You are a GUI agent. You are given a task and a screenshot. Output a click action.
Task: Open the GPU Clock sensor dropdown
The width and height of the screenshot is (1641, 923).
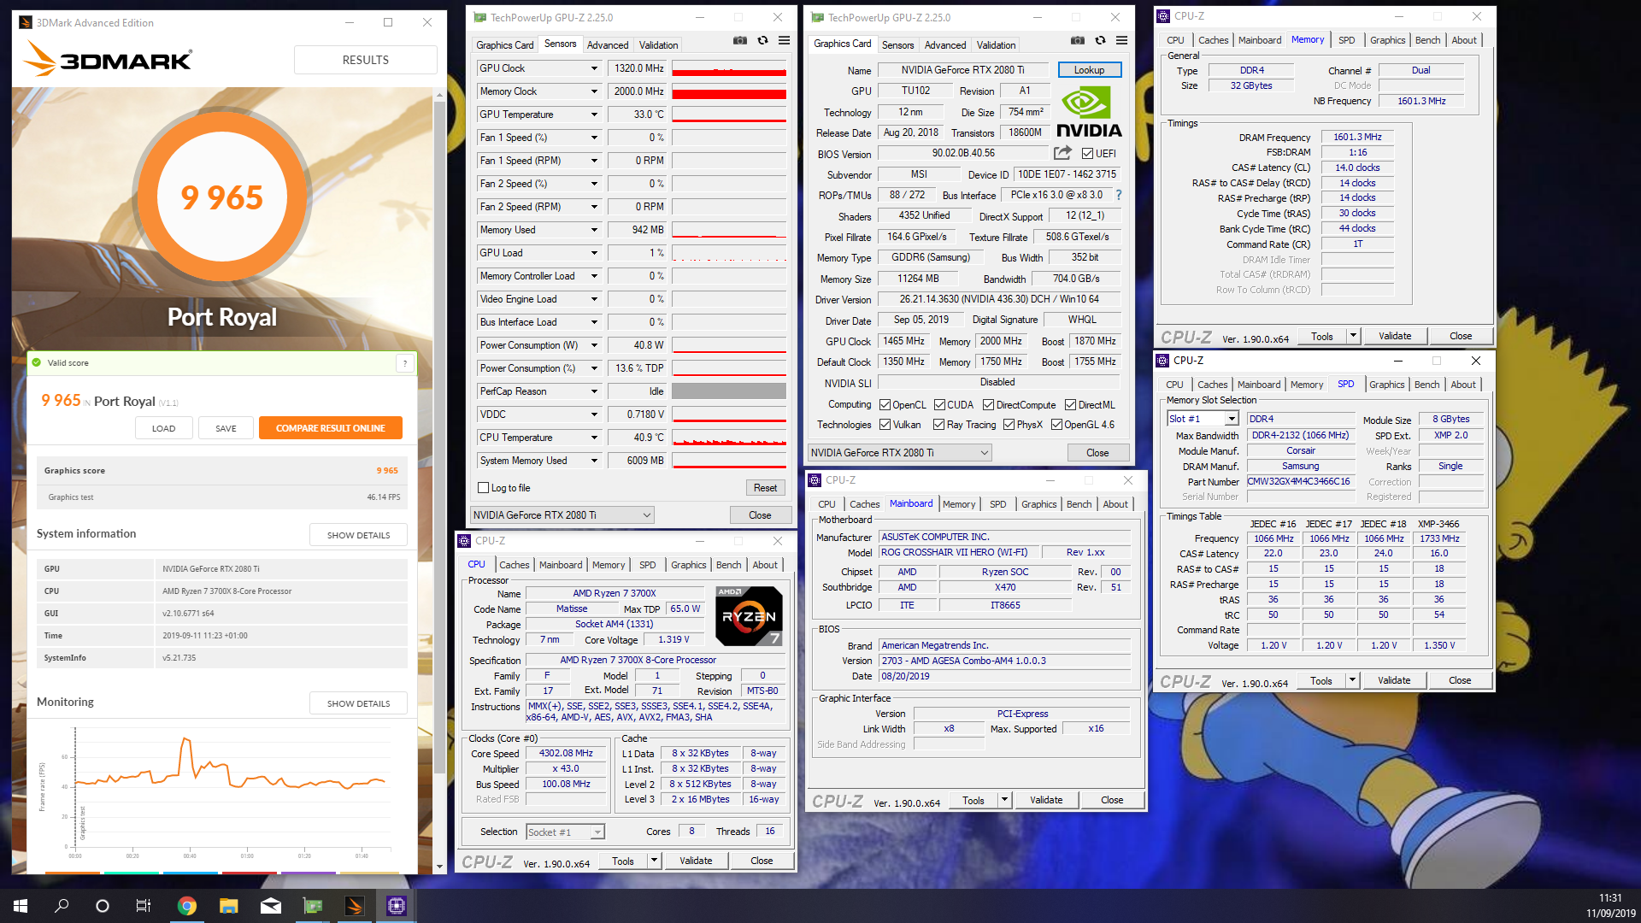pyautogui.click(x=594, y=68)
